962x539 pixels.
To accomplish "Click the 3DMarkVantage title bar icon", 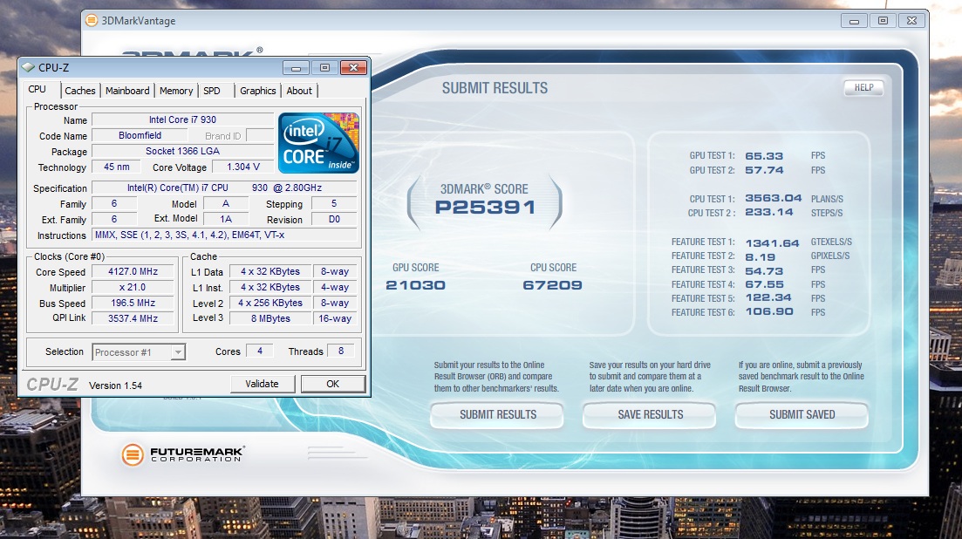I will [x=92, y=20].
